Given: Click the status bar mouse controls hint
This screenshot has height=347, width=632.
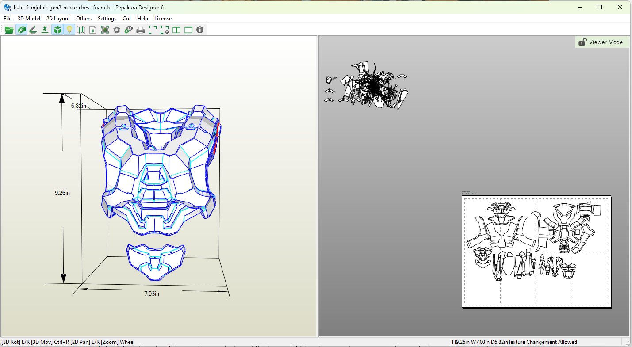Looking at the screenshot, I should tap(68, 342).
